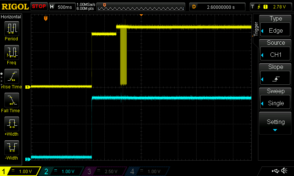The width and height of the screenshot is (294, 176).
Task: Toggle the speaker sound icon
Action: click(x=284, y=171)
